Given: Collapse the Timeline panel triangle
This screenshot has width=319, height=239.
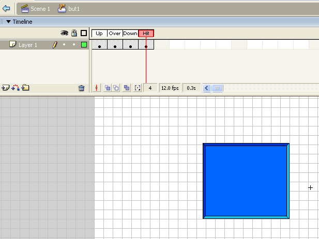Looking at the screenshot, I should click(8, 22).
